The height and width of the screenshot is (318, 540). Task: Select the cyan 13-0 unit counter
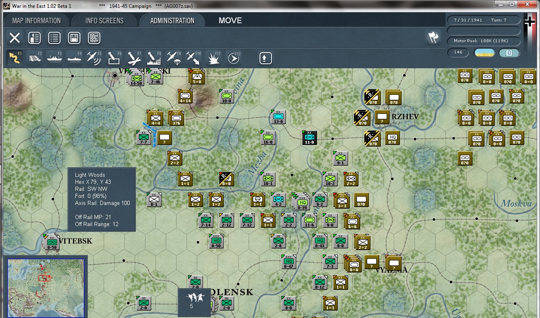click(x=278, y=117)
